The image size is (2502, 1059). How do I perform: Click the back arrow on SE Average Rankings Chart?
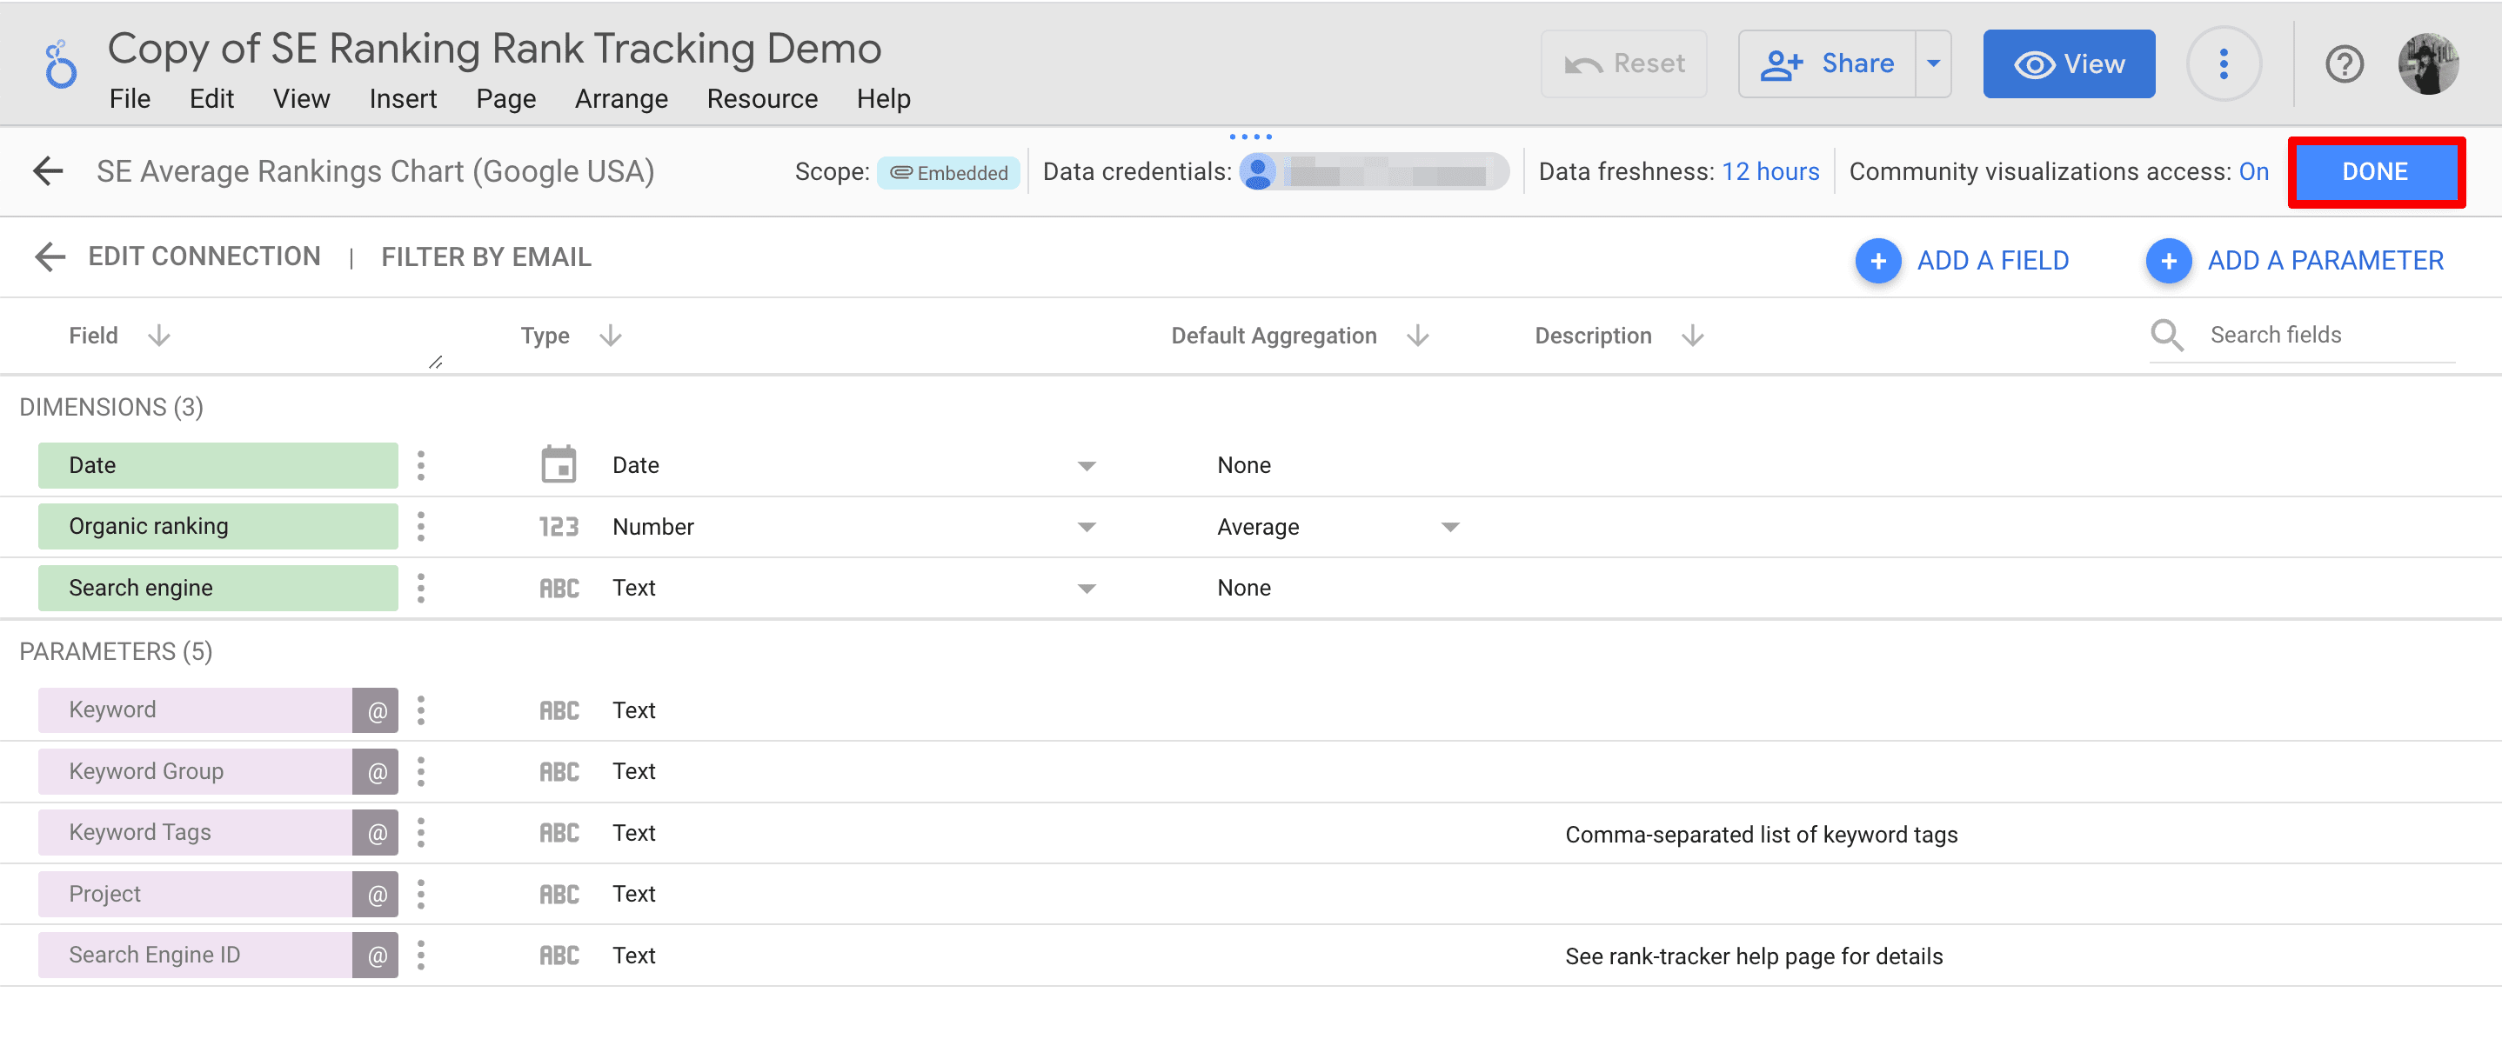[x=50, y=170]
